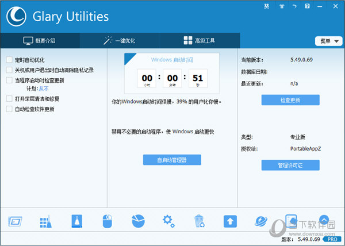Click PortableAppZ licensee text

click(x=306, y=149)
